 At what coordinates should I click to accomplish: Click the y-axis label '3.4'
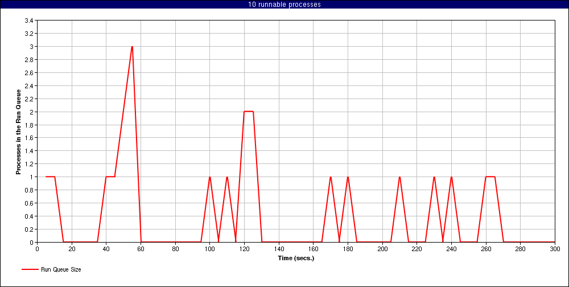coord(29,20)
